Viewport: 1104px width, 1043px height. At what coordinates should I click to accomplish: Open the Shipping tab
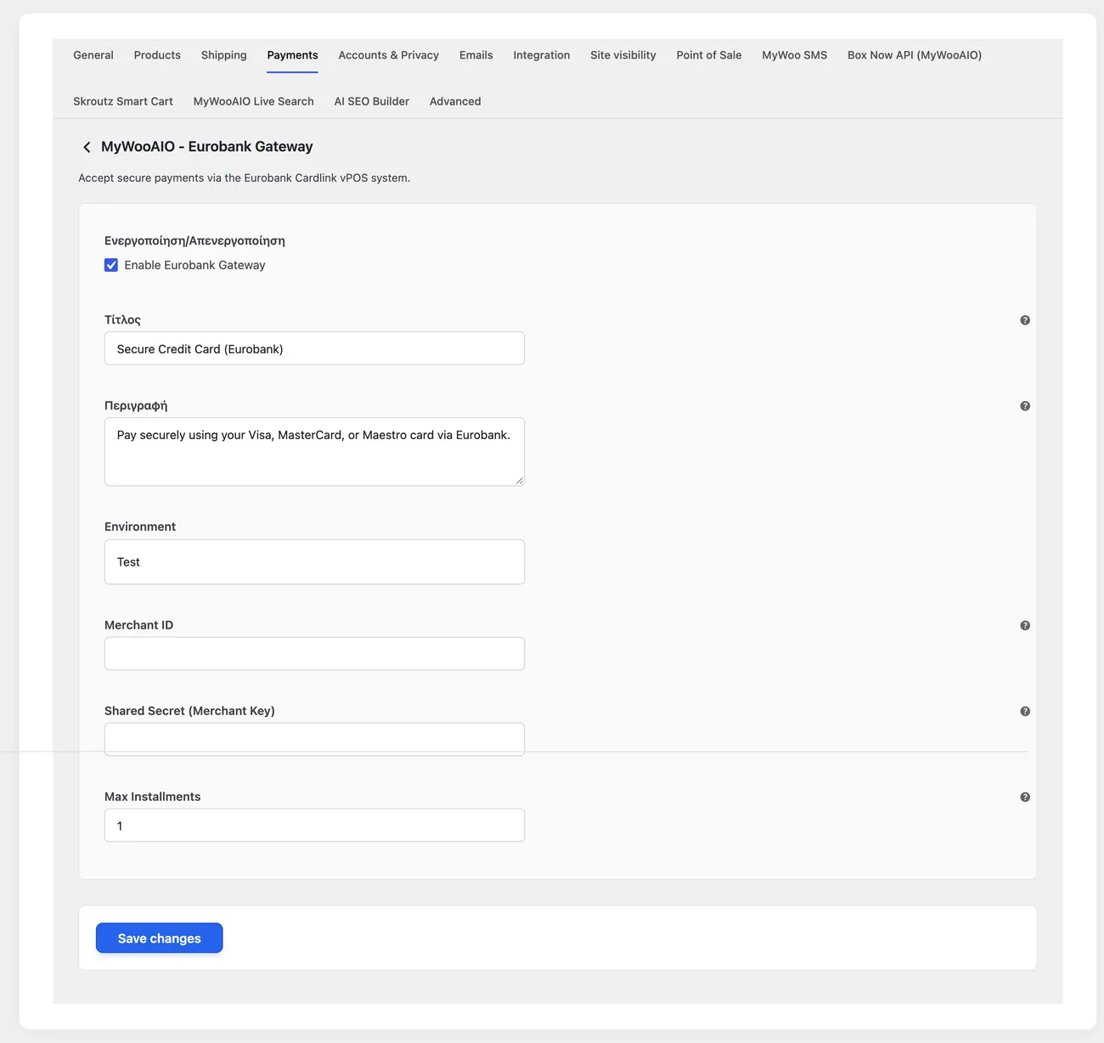[x=224, y=55]
